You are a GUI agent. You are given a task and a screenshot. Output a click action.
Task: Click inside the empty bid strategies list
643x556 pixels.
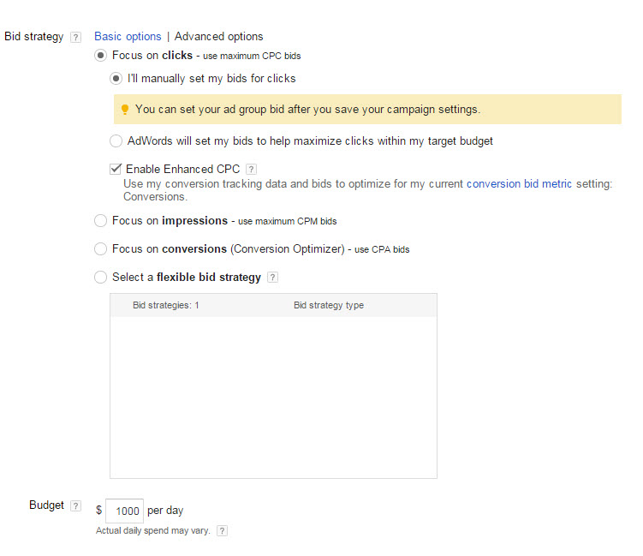coord(273,394)
